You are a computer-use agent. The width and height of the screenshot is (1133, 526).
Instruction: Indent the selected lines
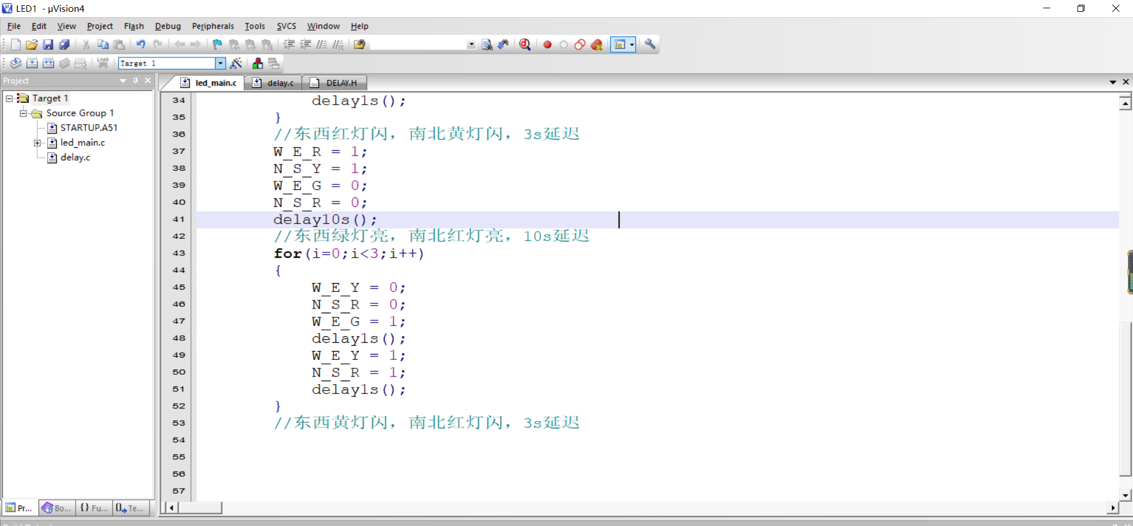pos(289,44)
